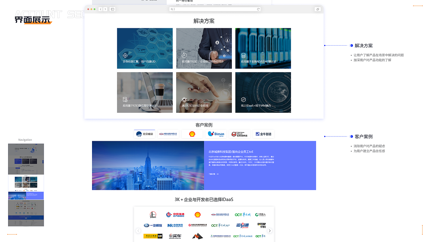The image size is (430, 242).
Task: Select the Biosan customer case tab
Action: [216, 134]
